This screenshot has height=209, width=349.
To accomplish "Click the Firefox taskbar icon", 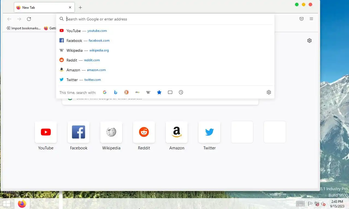I will coord(22,204).
